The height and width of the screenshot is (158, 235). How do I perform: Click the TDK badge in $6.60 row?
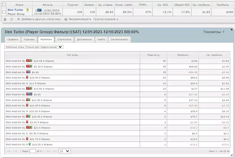[x=29, y=94]
